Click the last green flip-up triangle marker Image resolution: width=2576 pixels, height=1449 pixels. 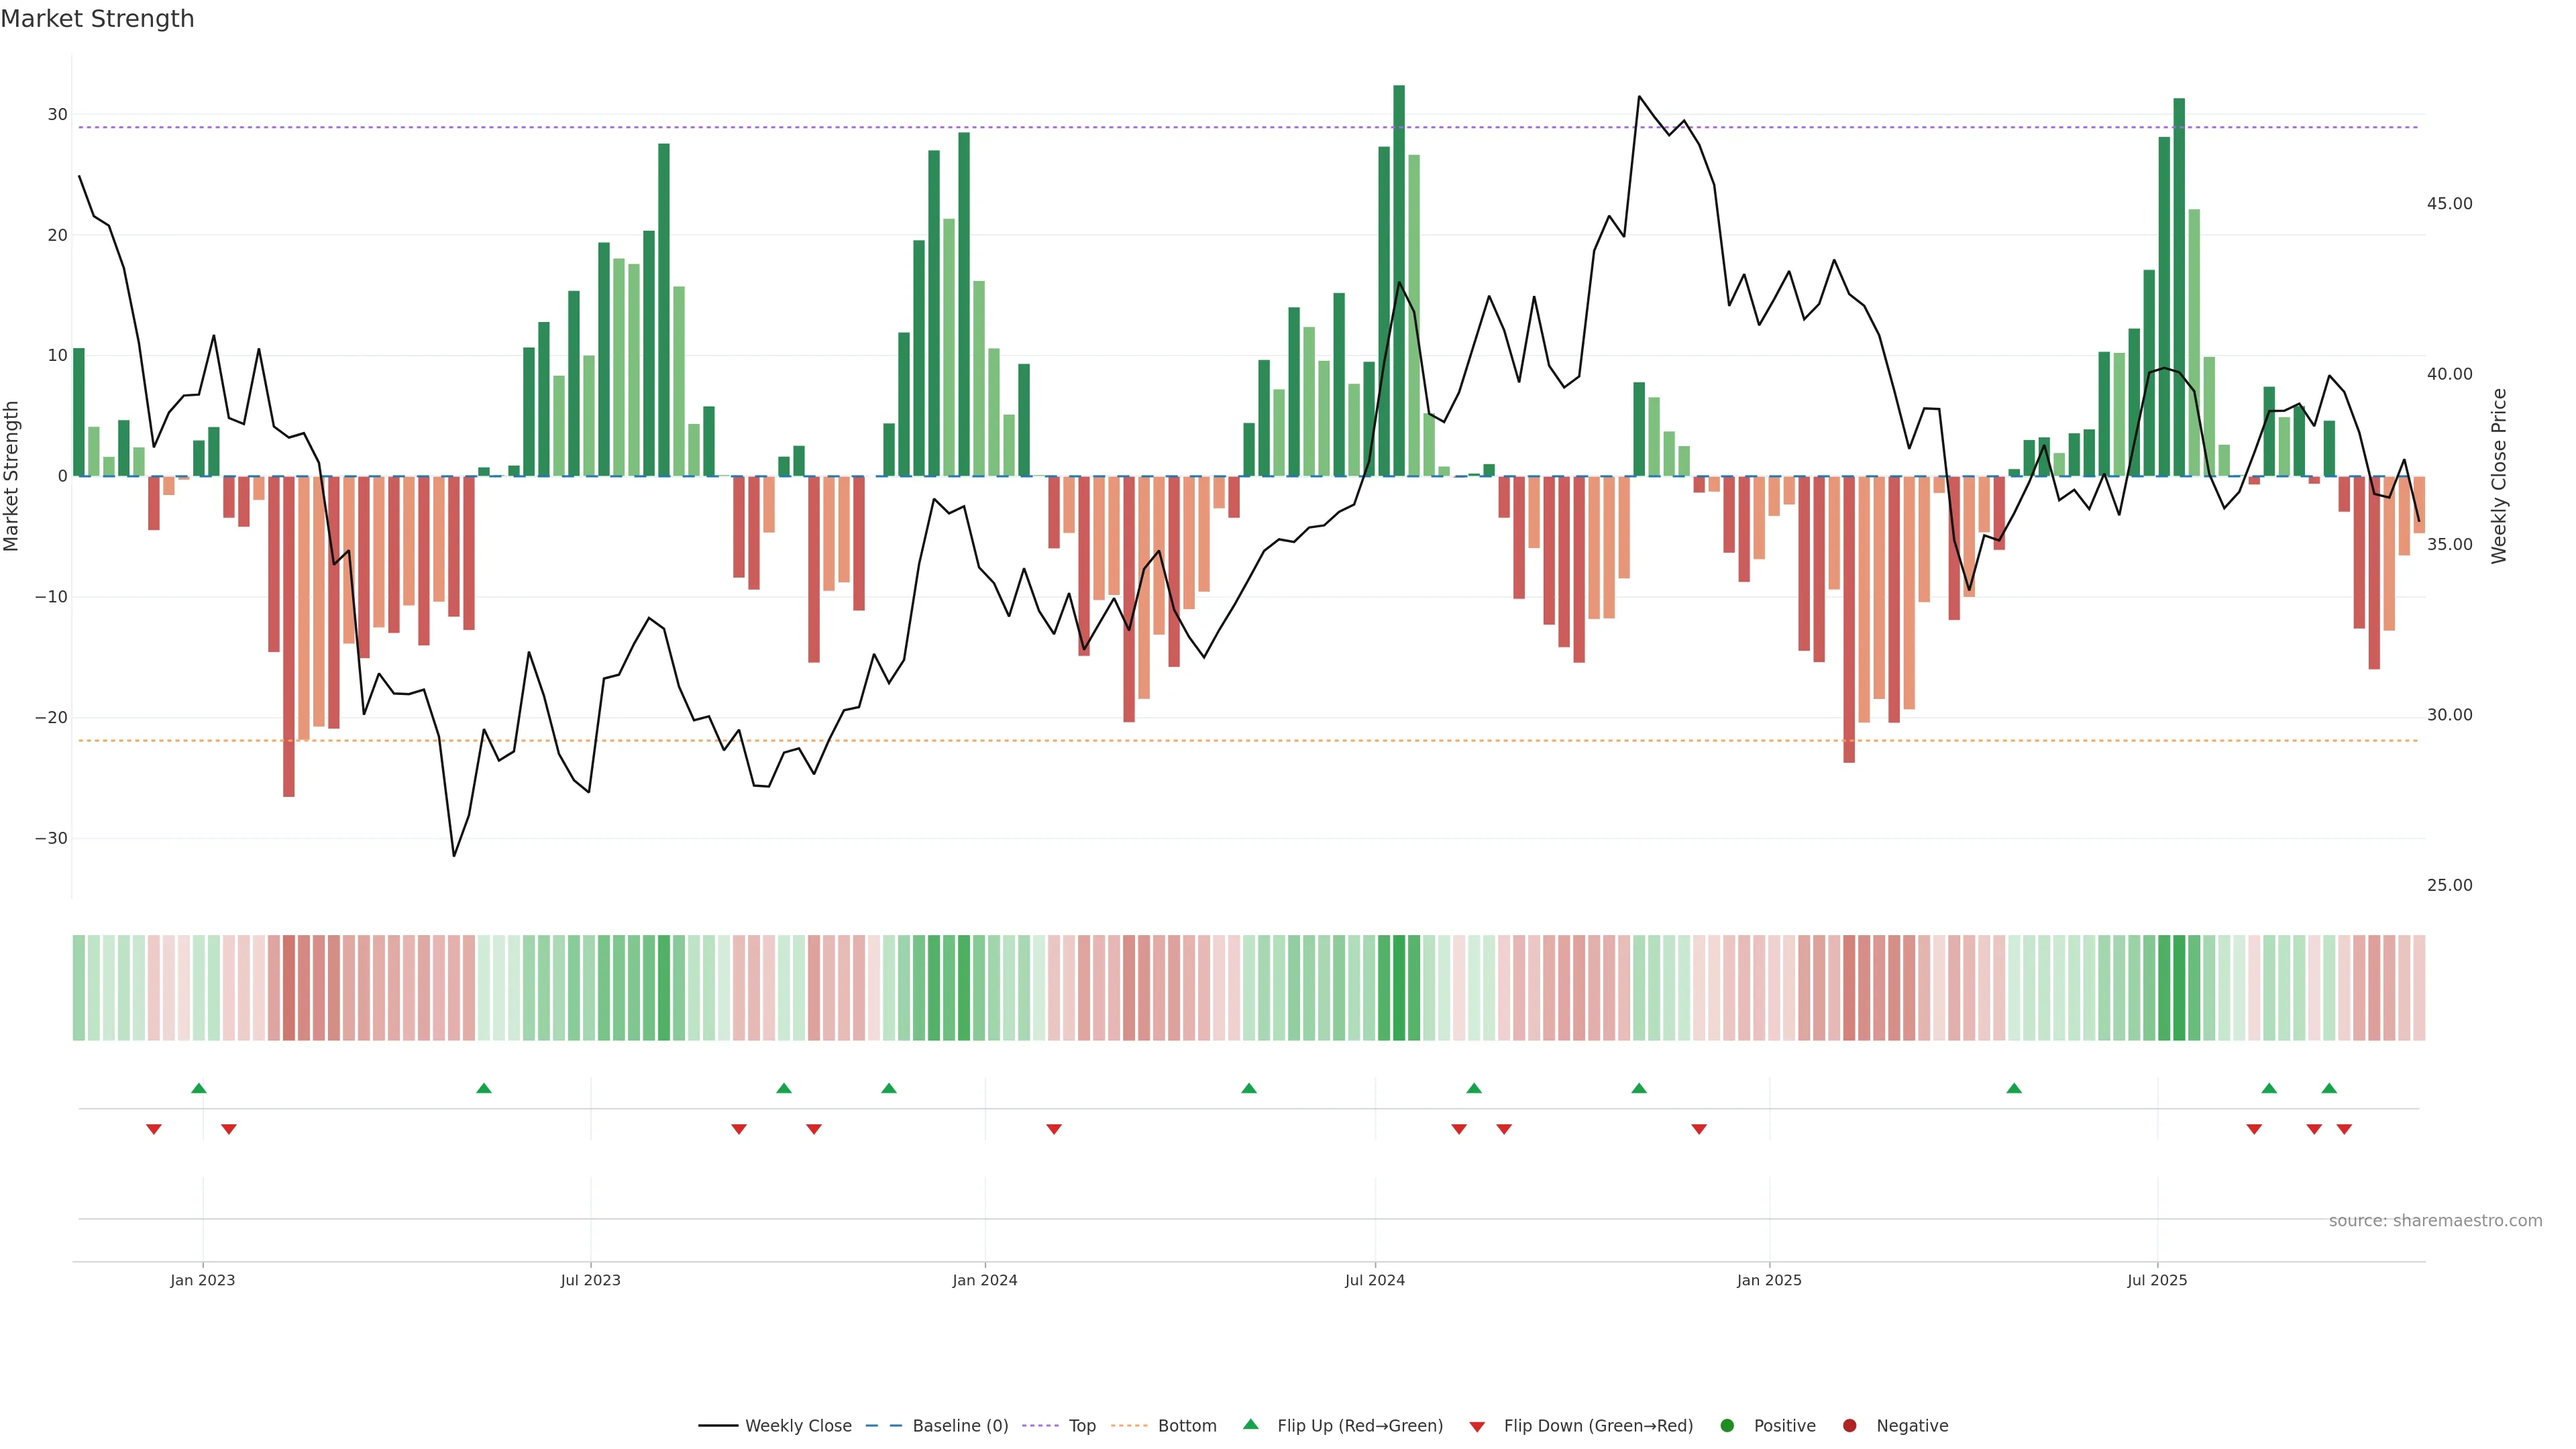click(2329, 1088)
